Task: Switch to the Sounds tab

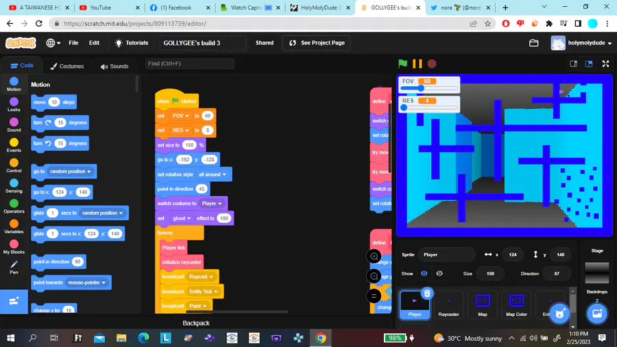Action: (114, 66)
